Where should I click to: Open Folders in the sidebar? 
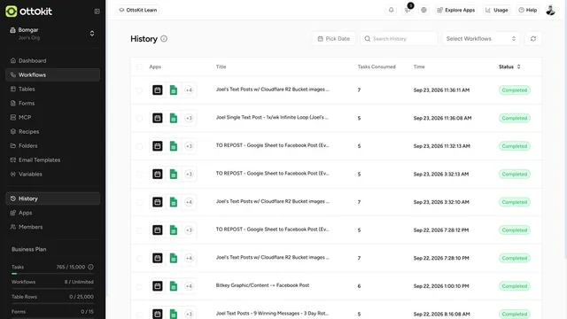point(53,145)
